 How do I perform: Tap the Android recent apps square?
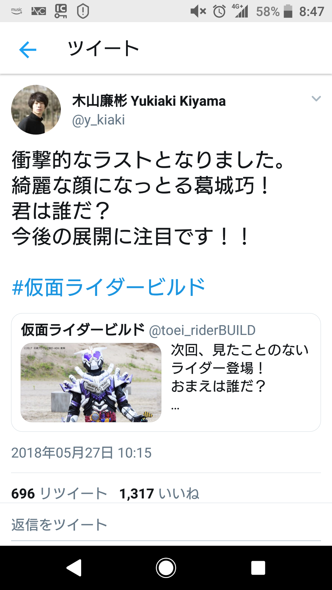[x=258, y=568]
